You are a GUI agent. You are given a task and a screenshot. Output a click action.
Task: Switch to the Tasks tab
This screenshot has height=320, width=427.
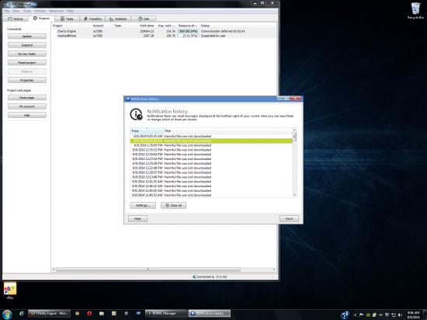click(67, 19)
